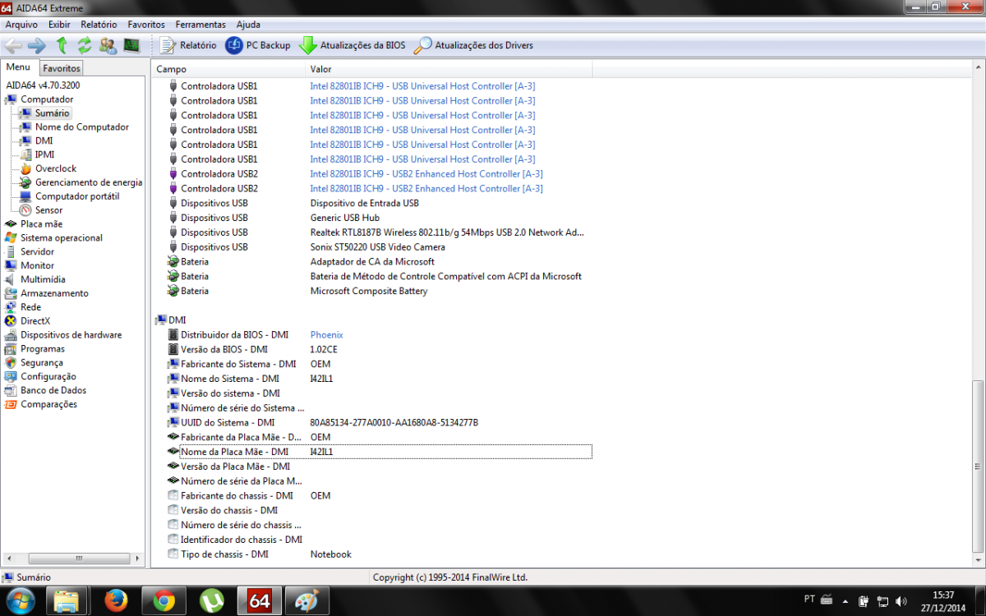Click the sidebar horizontal scrollbar thumb
Screen dimensions: 986x616
(79, 559)
